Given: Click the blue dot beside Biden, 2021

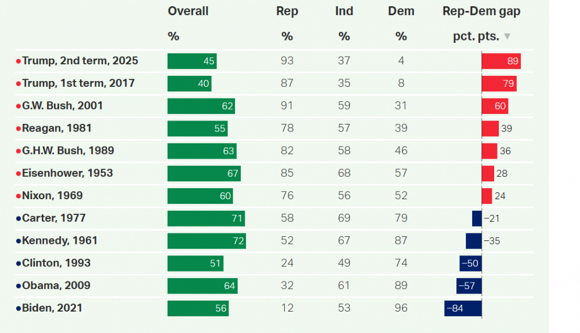Looking at the screenshot, I should point(19,308).
